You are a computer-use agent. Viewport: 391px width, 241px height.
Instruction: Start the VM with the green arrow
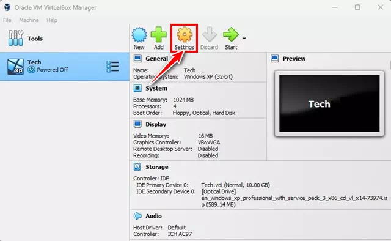coord(231,34)
